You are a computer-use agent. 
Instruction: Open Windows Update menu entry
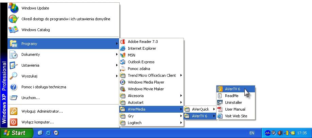pos(64,8)
